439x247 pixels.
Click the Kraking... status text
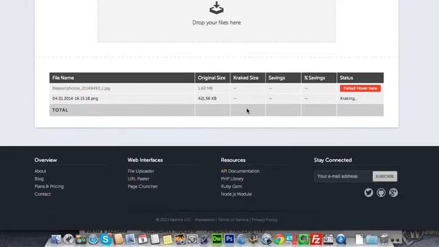[348, 99]
